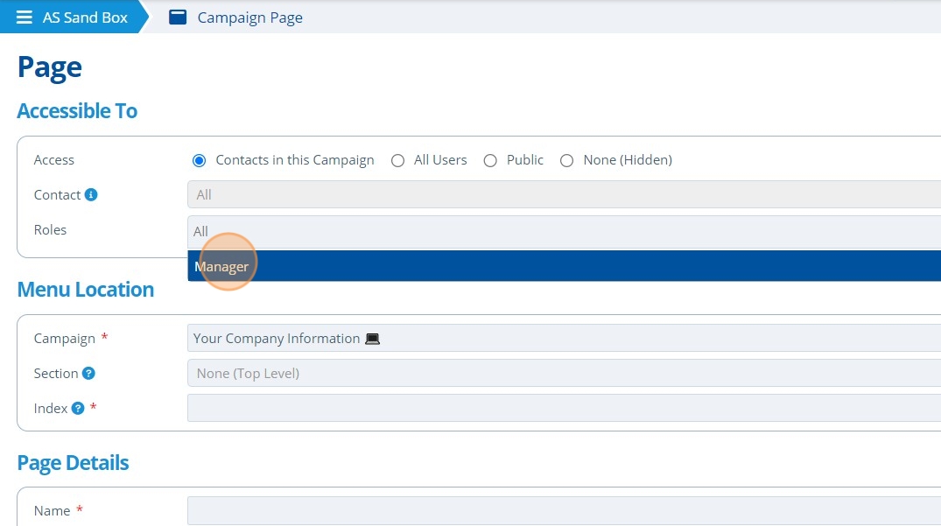
Task: Click the Contact info icon
Action: (91, 195)
